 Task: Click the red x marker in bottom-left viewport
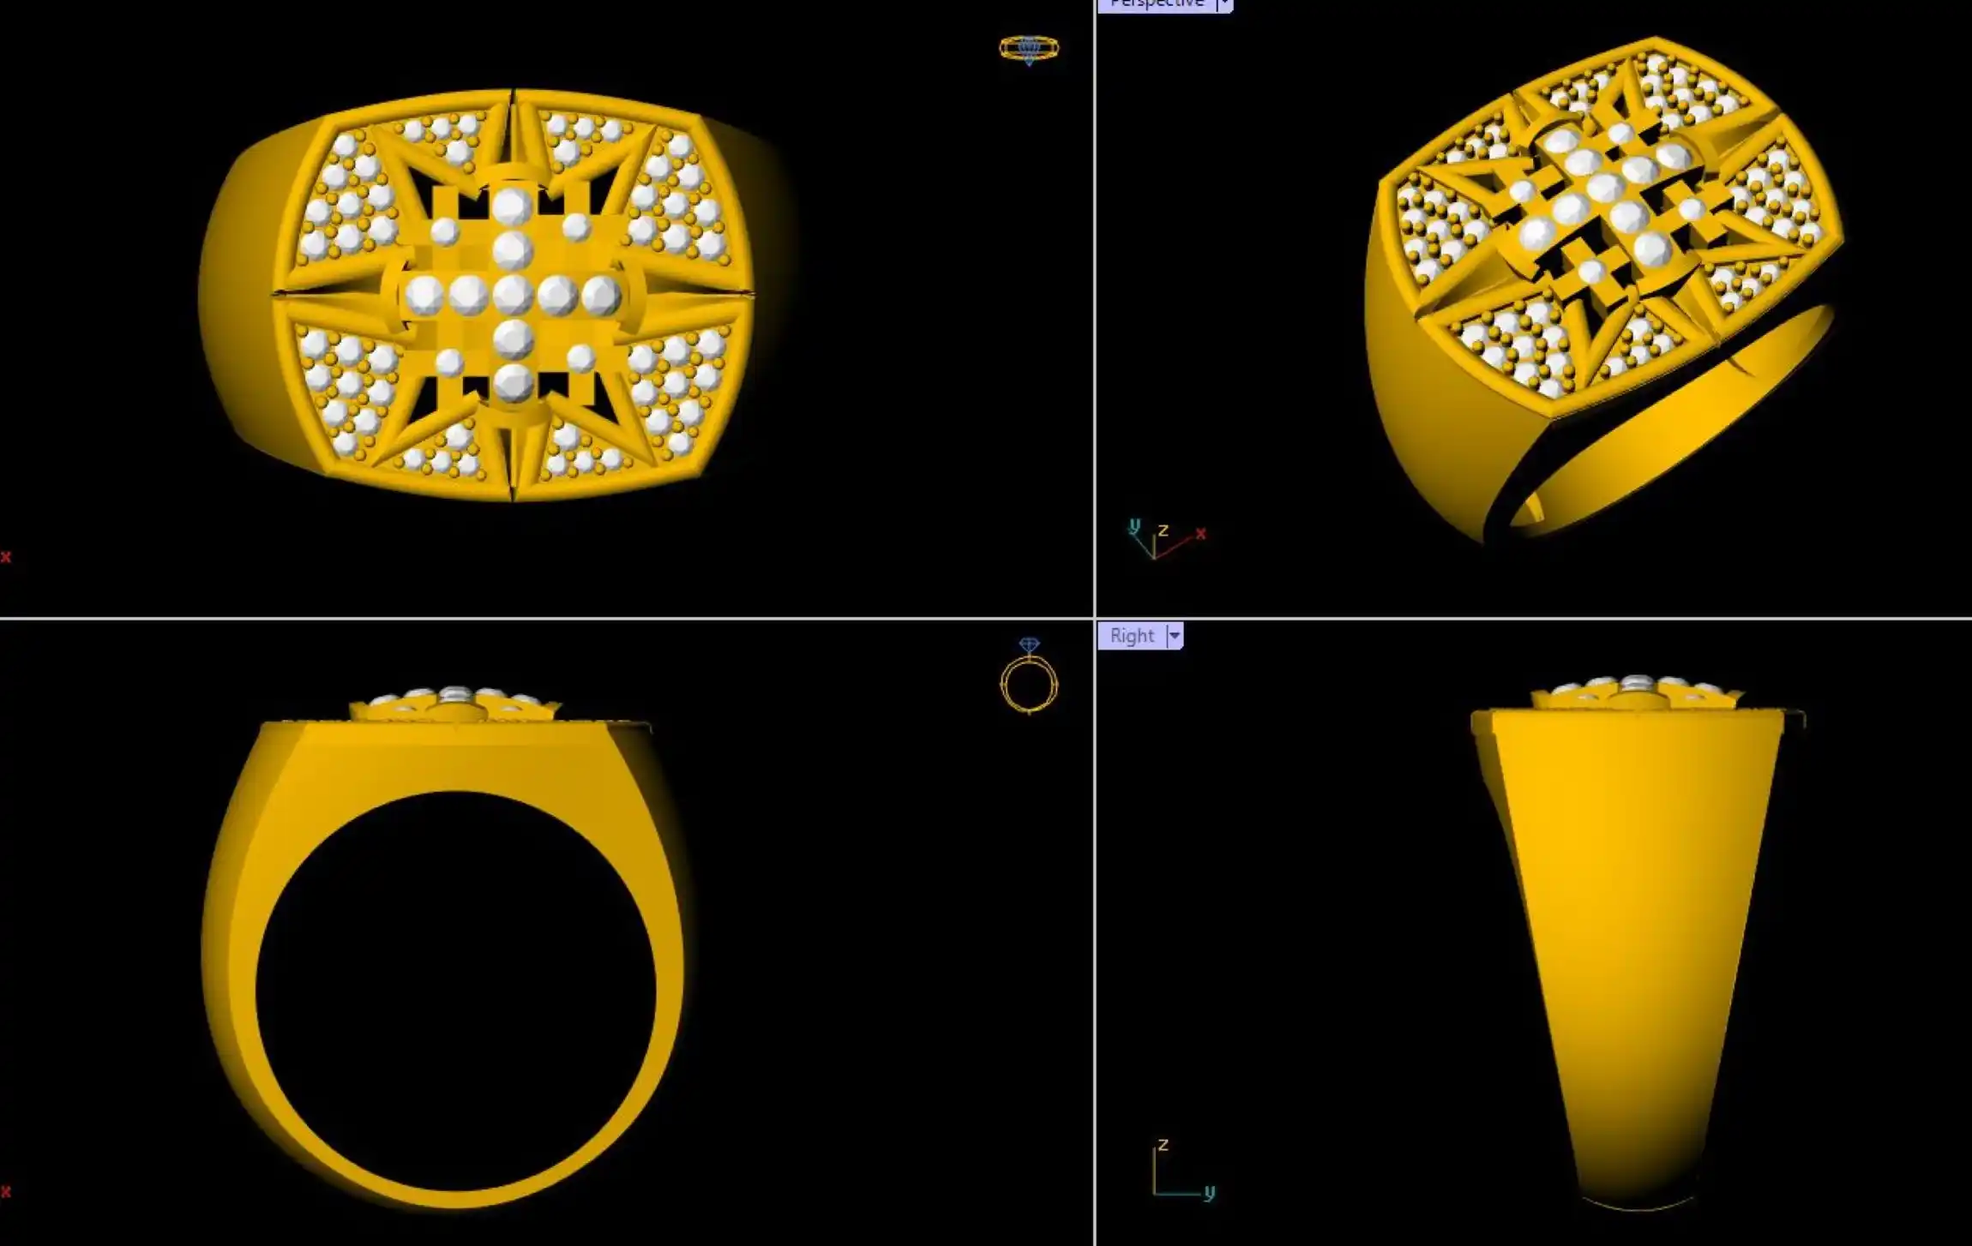(x=6, y=1192)
